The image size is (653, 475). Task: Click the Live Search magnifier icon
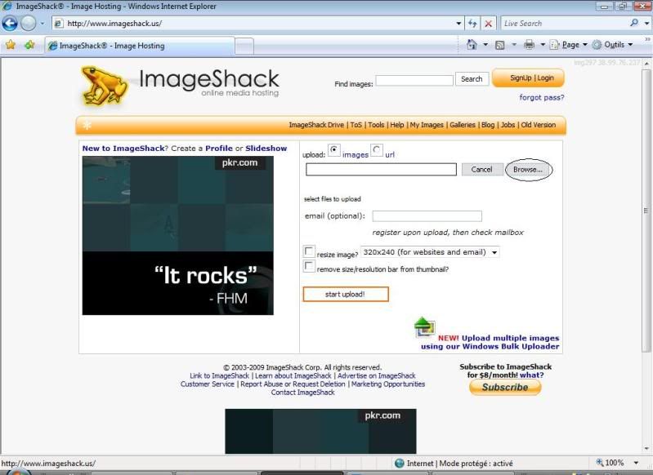tap(634, 23)
